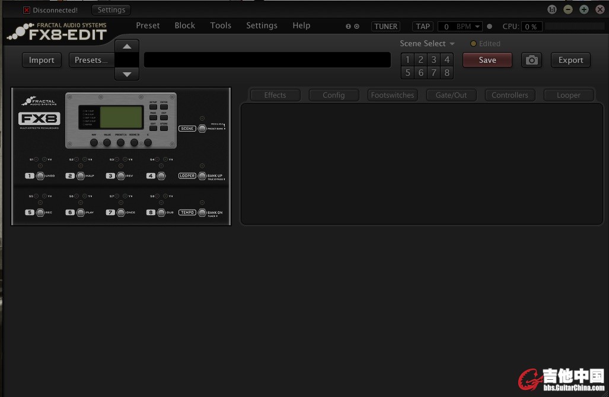Select scene 1
The image size is (609, 397).
click(407, 60)
